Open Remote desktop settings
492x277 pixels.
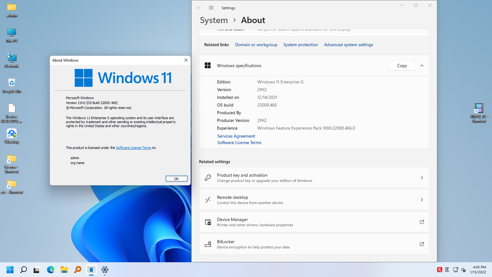(x=314, y=200)
